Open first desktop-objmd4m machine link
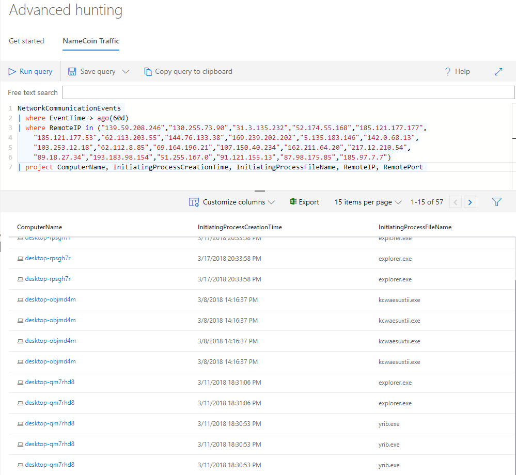Screen dimensions: 516x475 coord(50,299)
